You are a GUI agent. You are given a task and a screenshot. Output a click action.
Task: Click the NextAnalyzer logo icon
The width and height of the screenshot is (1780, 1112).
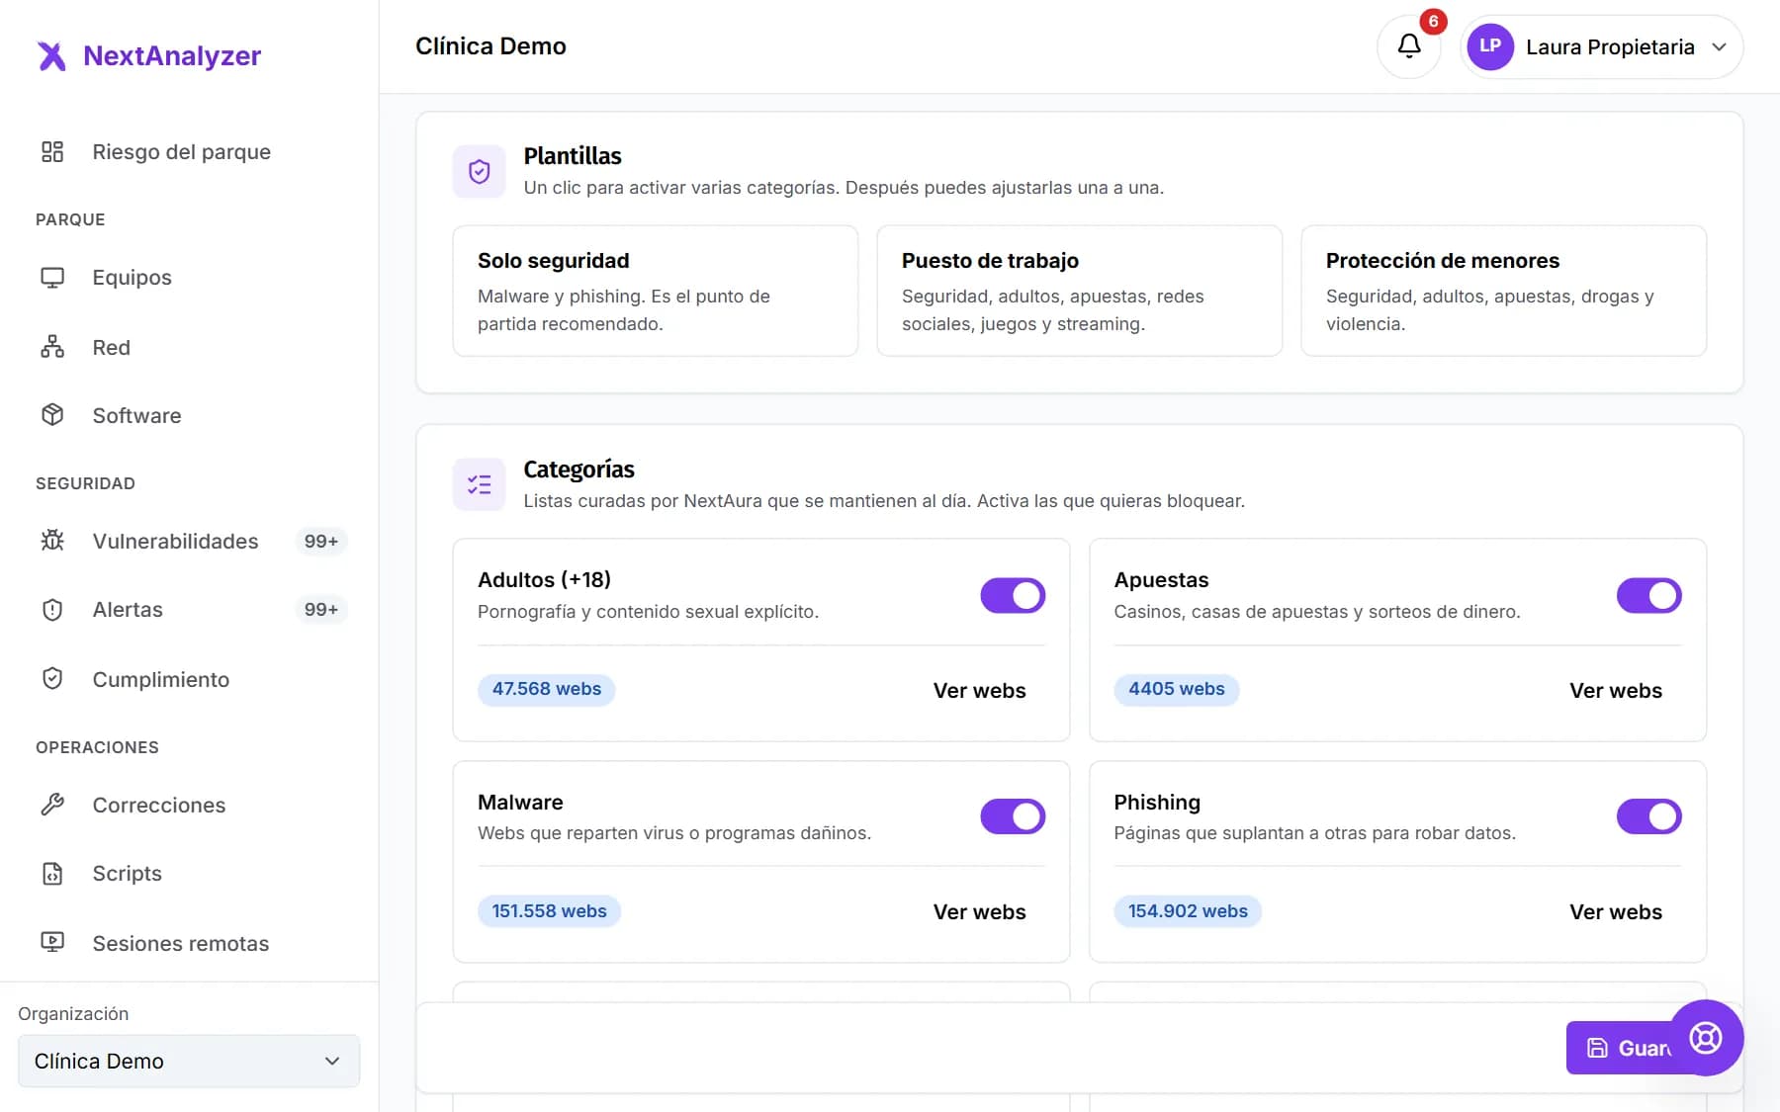coord(51,56)
